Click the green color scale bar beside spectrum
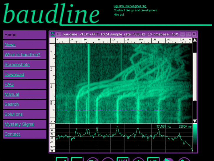 [x=195, y=137]
